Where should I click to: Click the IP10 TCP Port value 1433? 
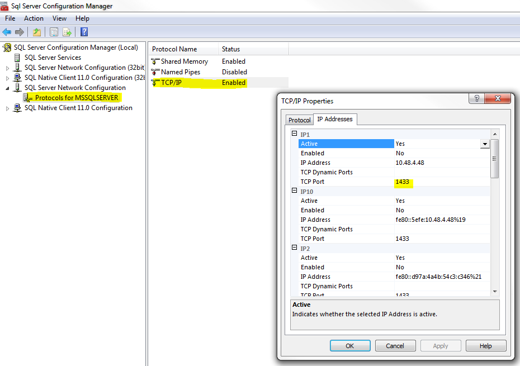[402, 239]
